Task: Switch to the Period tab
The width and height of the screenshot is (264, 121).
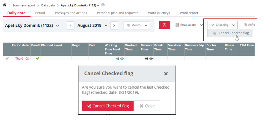Action: point(40,13)
